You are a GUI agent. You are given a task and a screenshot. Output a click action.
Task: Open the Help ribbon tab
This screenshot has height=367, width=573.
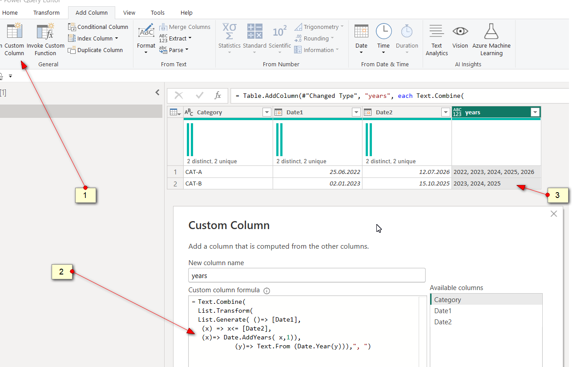pyautogui.click(x=186, y=12)
